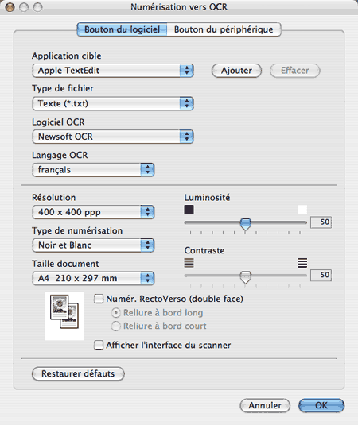Click the white brightness square icon
Image resolution: width=358 pixels, height=425 pixels.
click(x=302, y=210)
